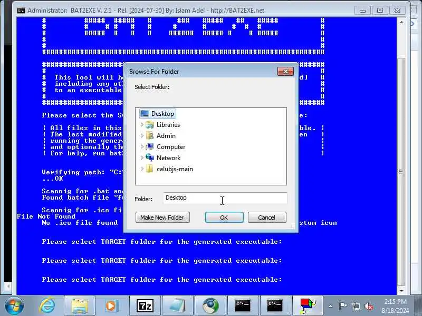
Task: Open Windows Explorer from taskbar
Action: tap(80, 306)
